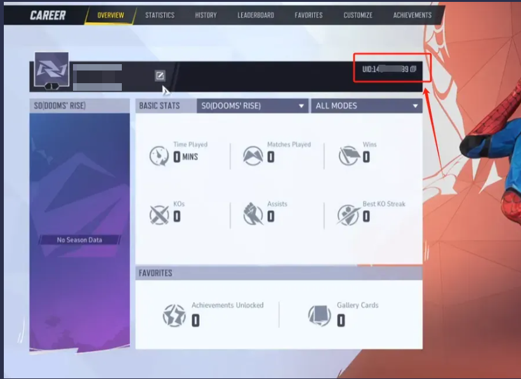
Task: Click the KOs crossed swords icon
Action: coord(159,215)
